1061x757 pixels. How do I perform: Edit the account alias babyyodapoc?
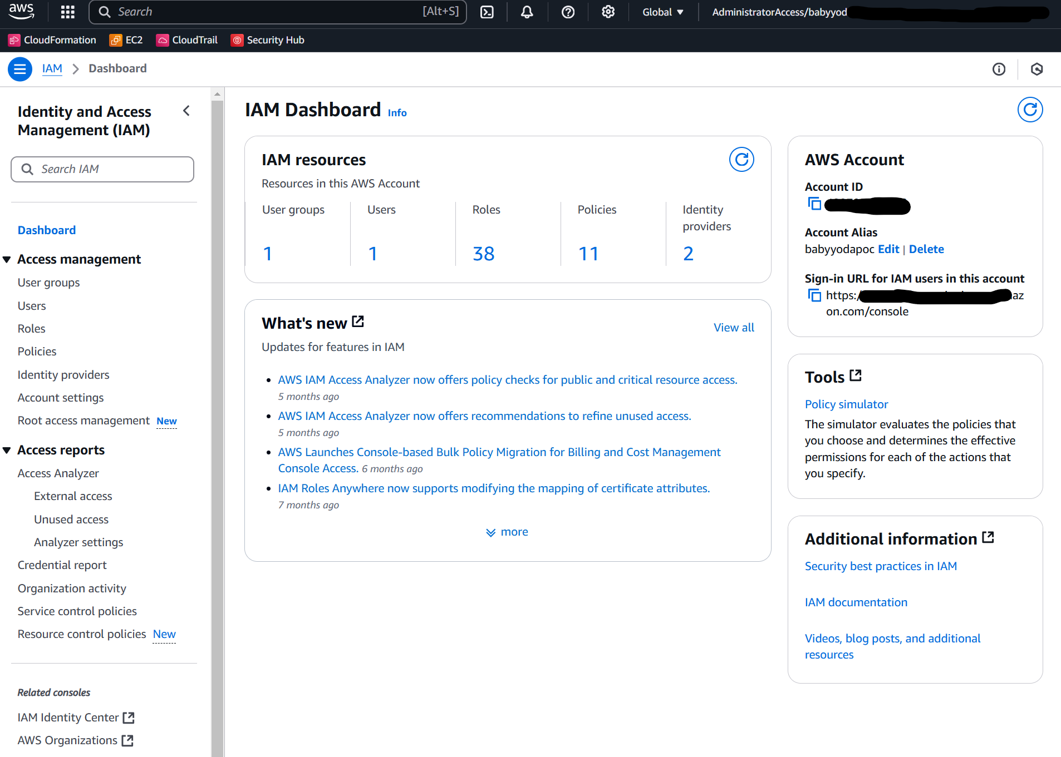[888, 249]
